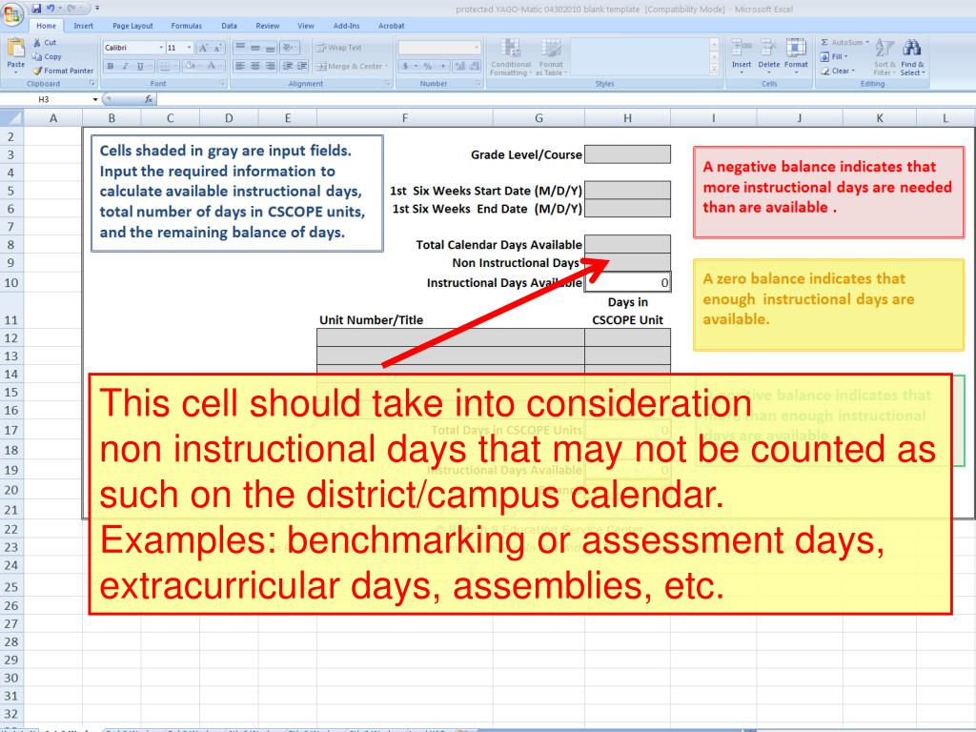Viewport: 976px width, 732px height.
Task: Cut the selection with scissors icon
Action: tap(44, 42)
